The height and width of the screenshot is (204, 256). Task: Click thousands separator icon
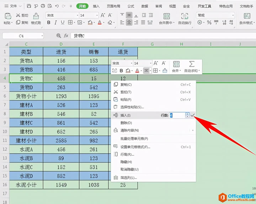[216, 22]
